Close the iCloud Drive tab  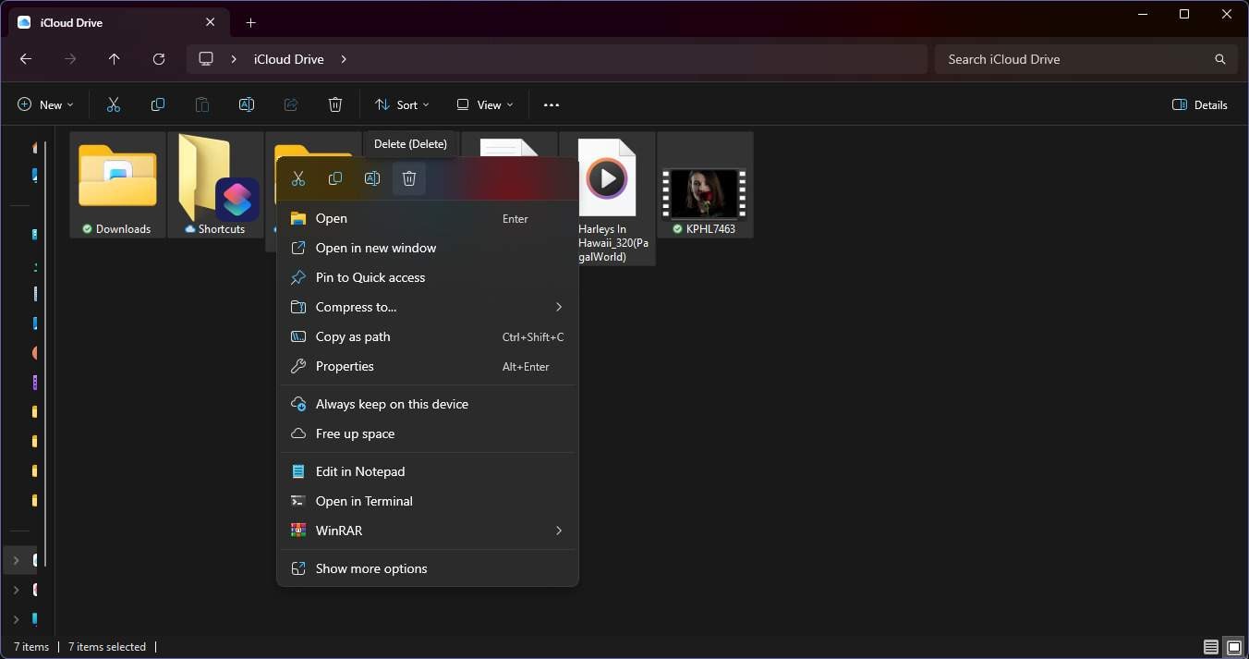coord(210,22)
